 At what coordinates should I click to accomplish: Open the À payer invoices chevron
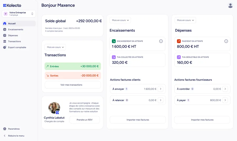[x=225, y=100]
